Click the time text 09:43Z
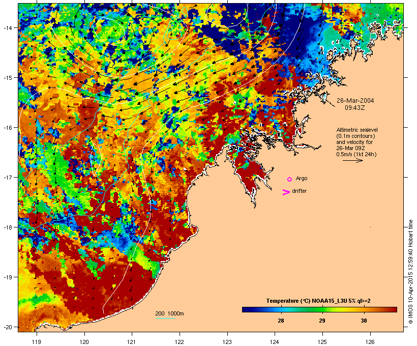 tap(355, 108)
